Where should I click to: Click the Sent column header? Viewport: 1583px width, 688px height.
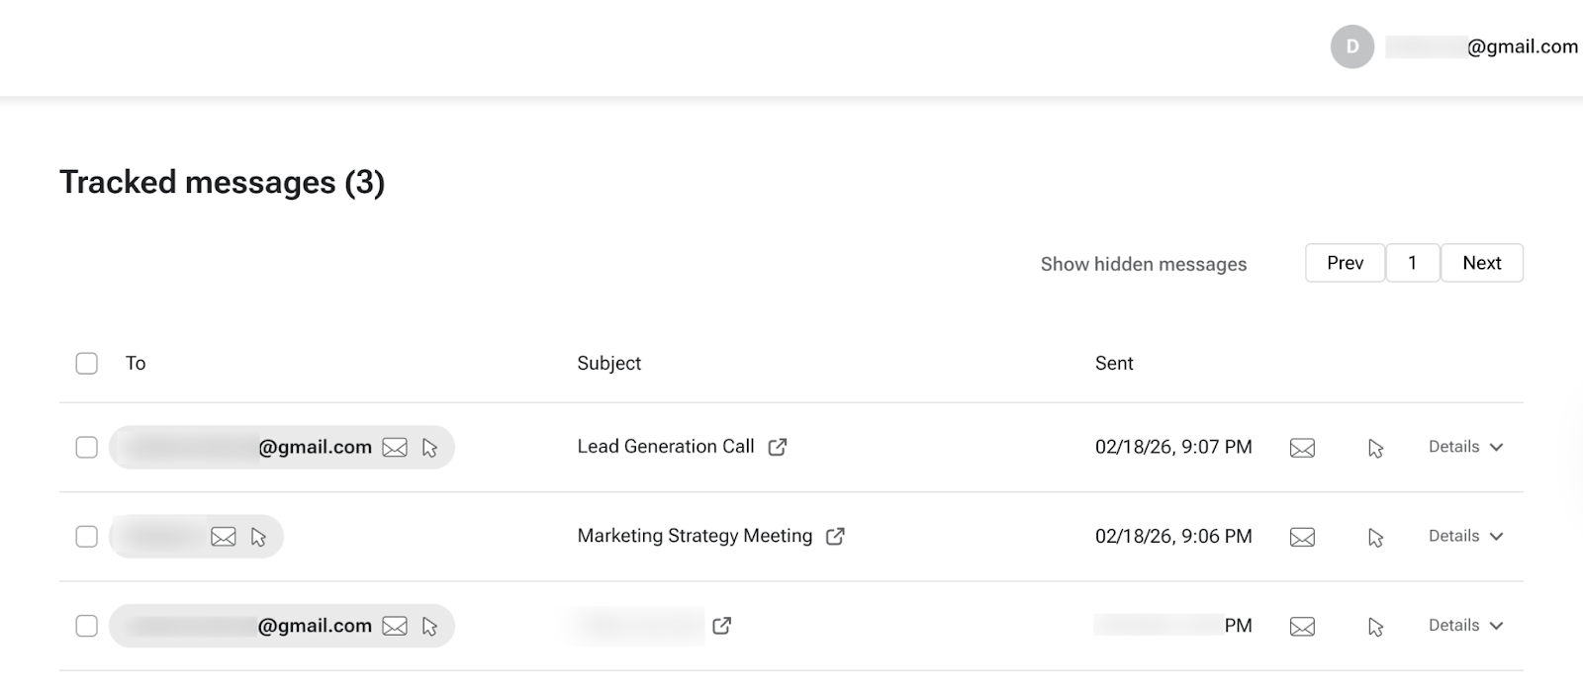tap(1114, 363)
